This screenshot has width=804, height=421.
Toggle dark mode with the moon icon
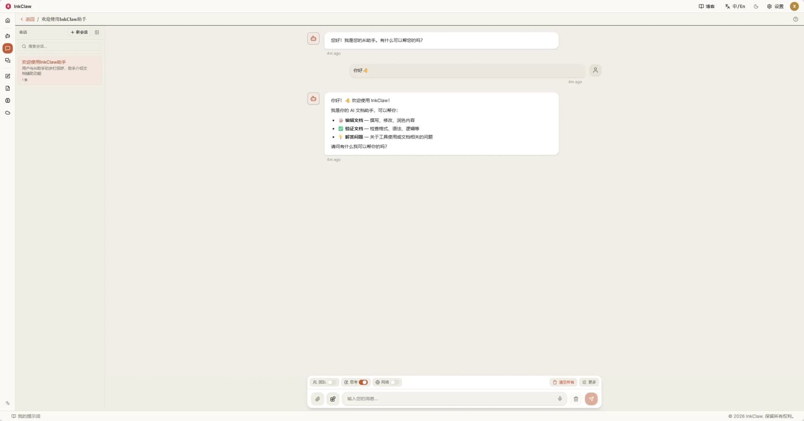[756, 6]
